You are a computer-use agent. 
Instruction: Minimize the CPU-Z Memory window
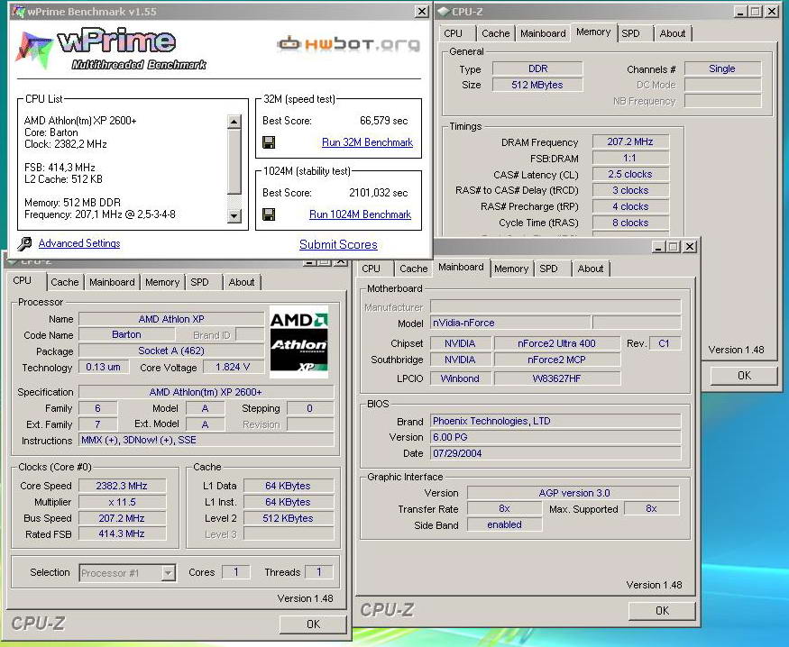pos(739,11)
